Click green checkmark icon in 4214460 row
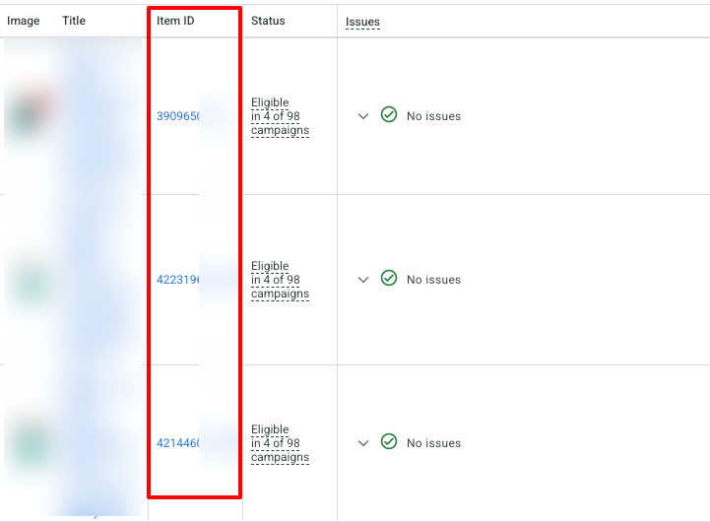This screenshot has width=710, height=522. (389, 442)
